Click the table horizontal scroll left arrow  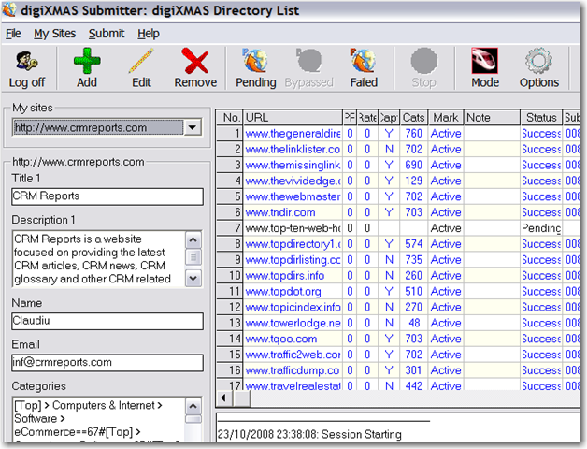pos(223,398)
